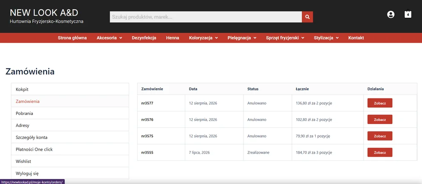Click the search magnifier icon button

click(307, 17)
